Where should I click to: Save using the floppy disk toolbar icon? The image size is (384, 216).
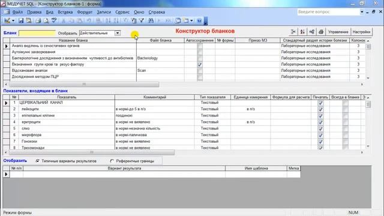pos(21,21)
